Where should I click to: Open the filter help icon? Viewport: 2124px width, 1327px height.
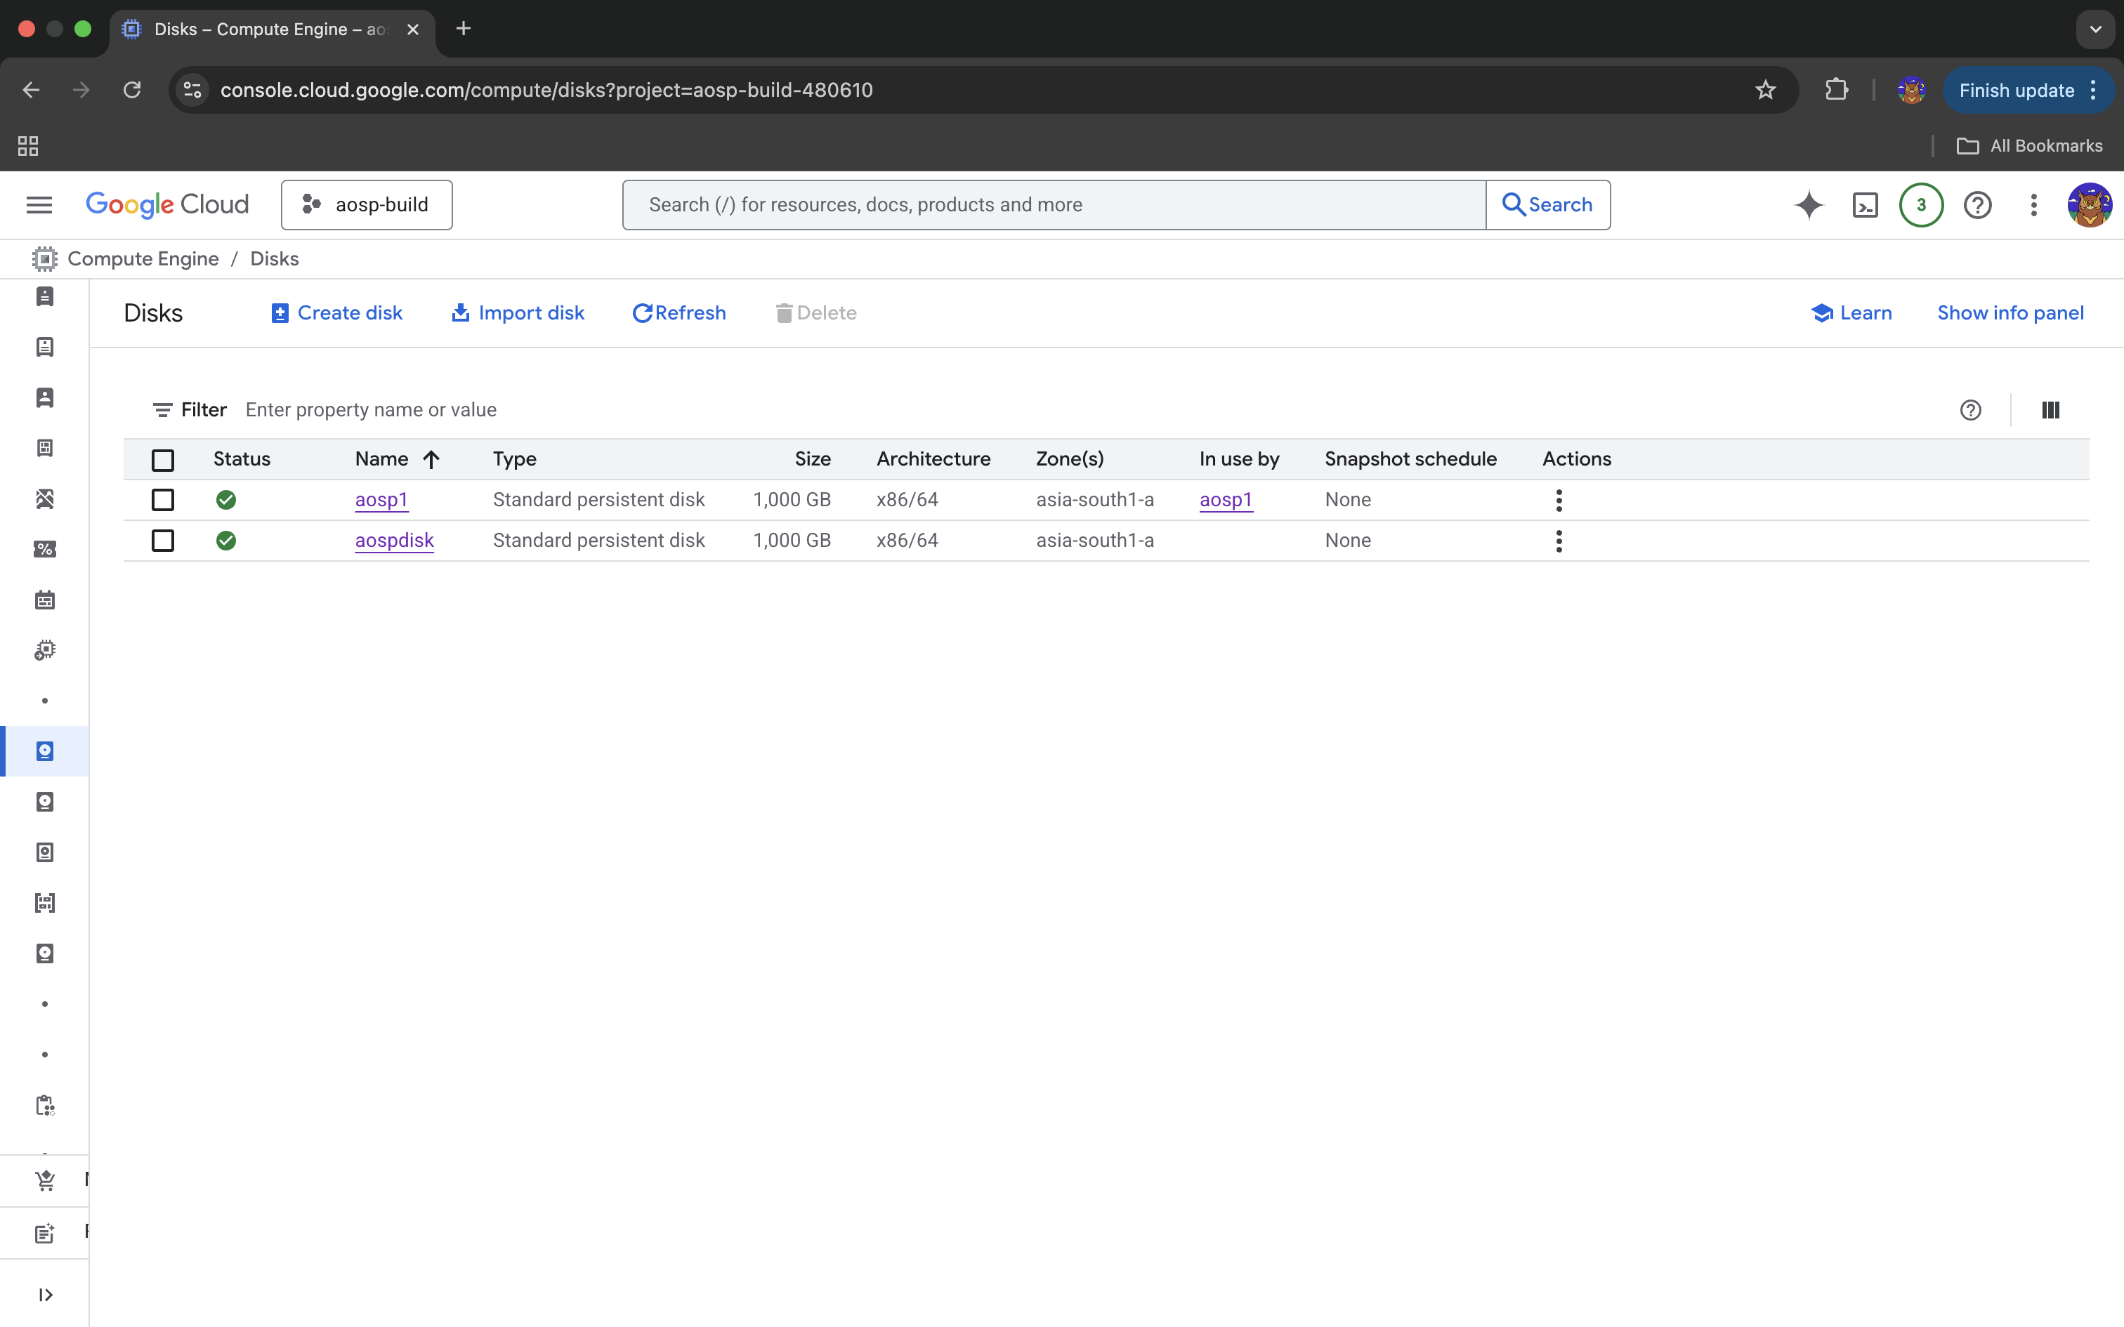click(x=1970, y=409)
